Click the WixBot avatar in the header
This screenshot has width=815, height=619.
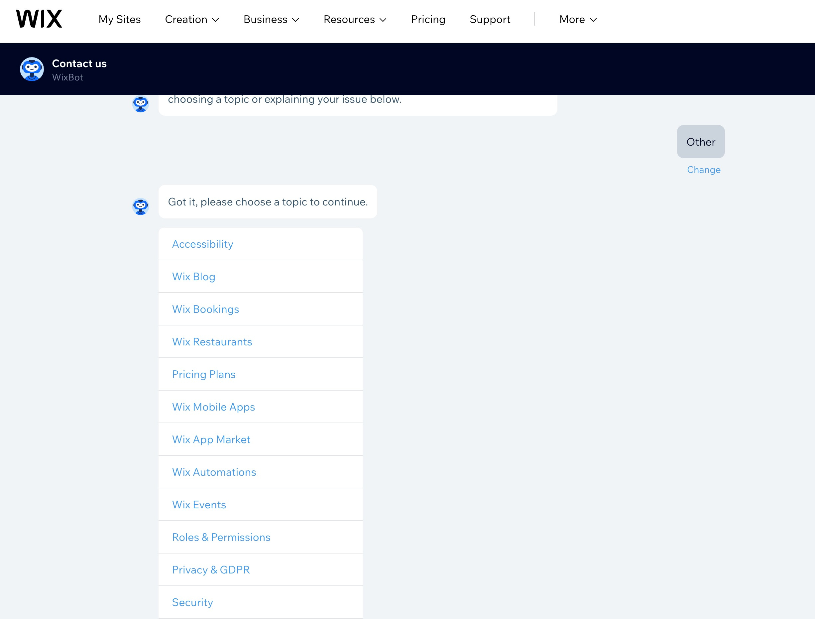coord(32,69)
